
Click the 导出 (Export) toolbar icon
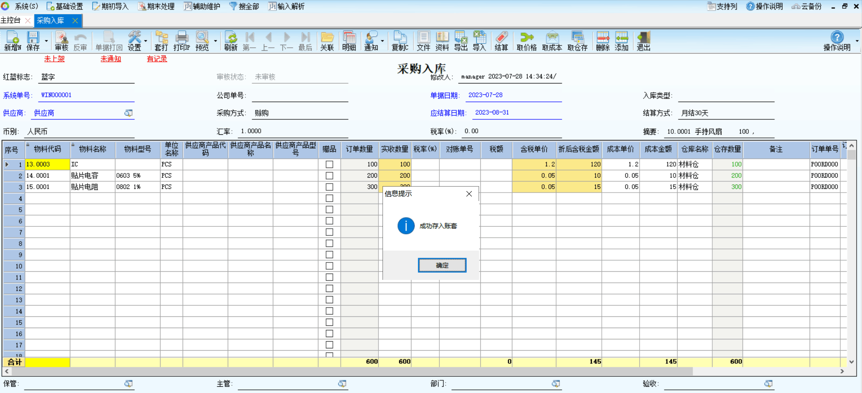click(x=461, y=41)
